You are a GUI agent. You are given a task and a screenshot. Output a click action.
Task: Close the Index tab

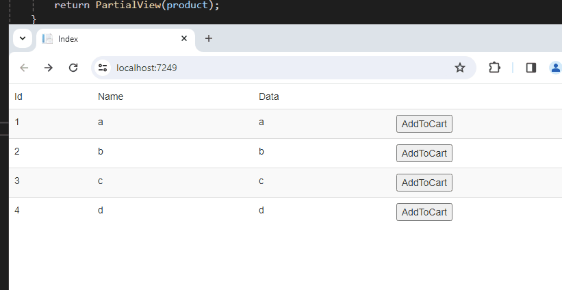pos(183,38)
